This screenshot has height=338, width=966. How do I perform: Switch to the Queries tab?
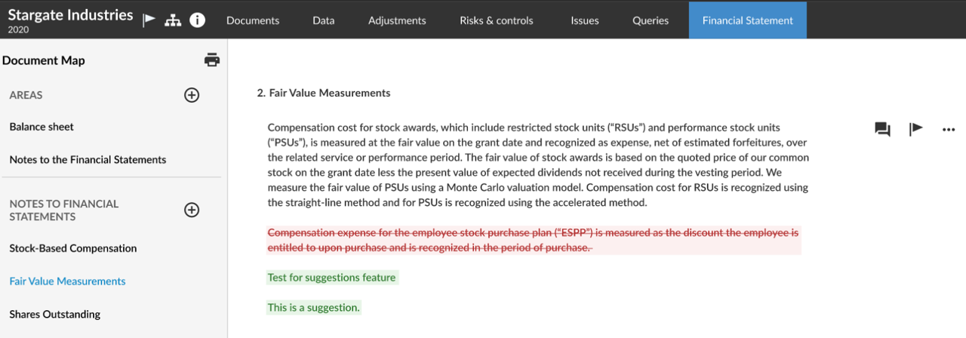(x=651, y=20)
